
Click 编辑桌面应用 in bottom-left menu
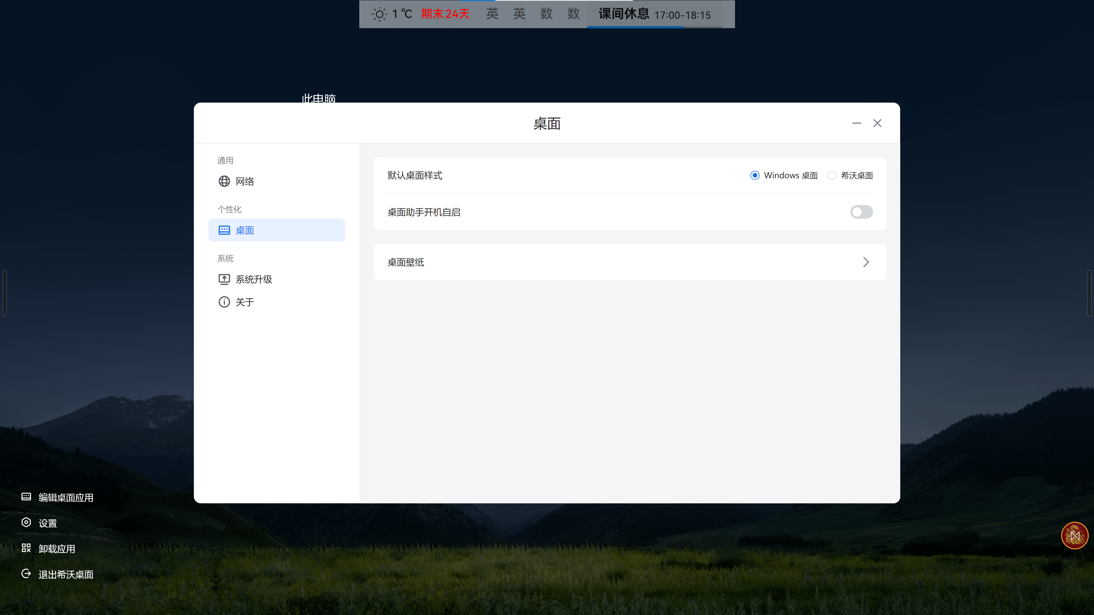coord(66,497)
